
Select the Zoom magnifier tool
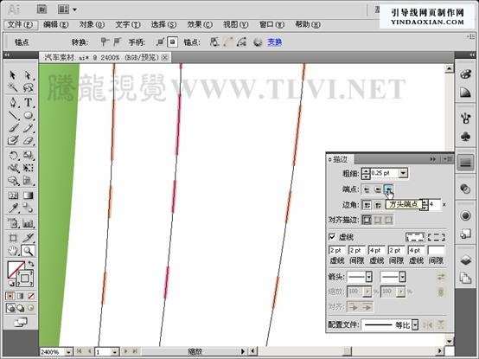[29, 251]
